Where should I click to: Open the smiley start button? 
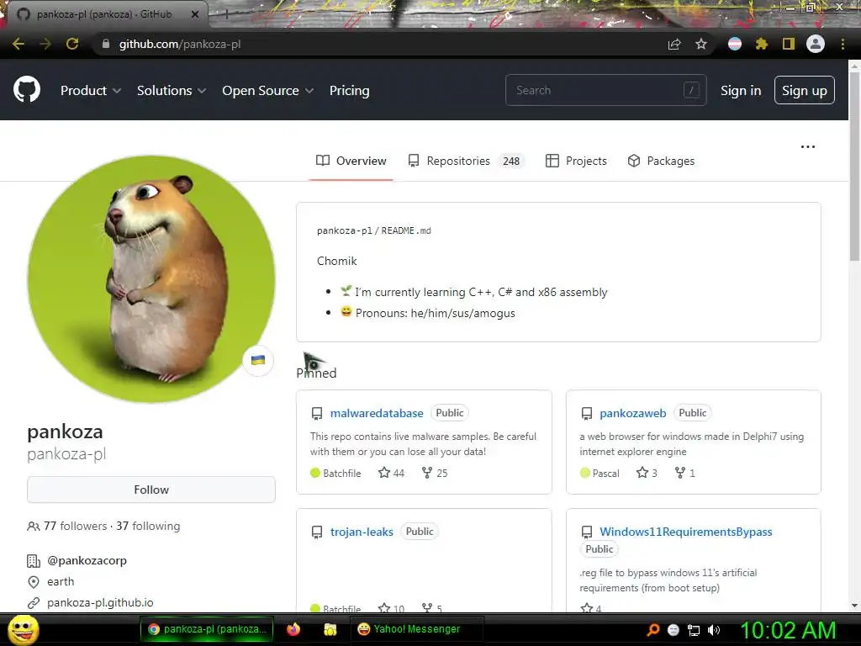tap(24, 629)
